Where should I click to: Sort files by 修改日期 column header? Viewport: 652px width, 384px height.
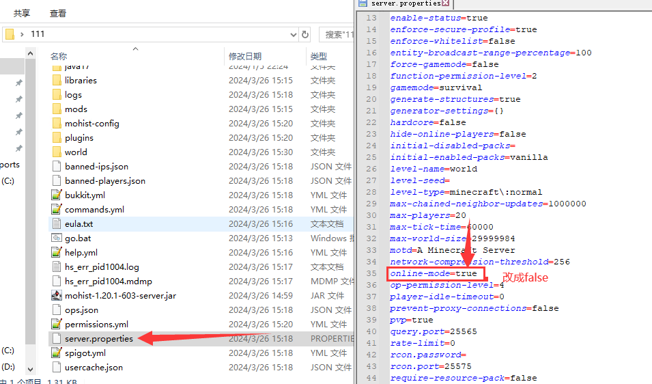[x=245, y=56]
